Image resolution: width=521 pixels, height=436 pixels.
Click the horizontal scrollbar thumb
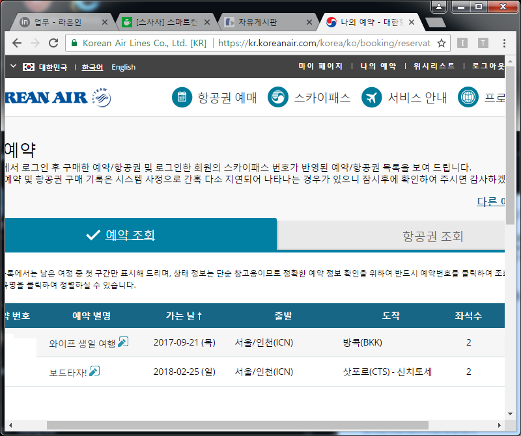pyautogui.click(x=238, y=425)
